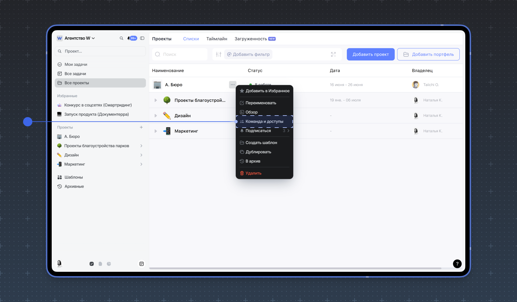Expand the Маркетинг row in the table
The image size is (517, 302).
(156, 131)
